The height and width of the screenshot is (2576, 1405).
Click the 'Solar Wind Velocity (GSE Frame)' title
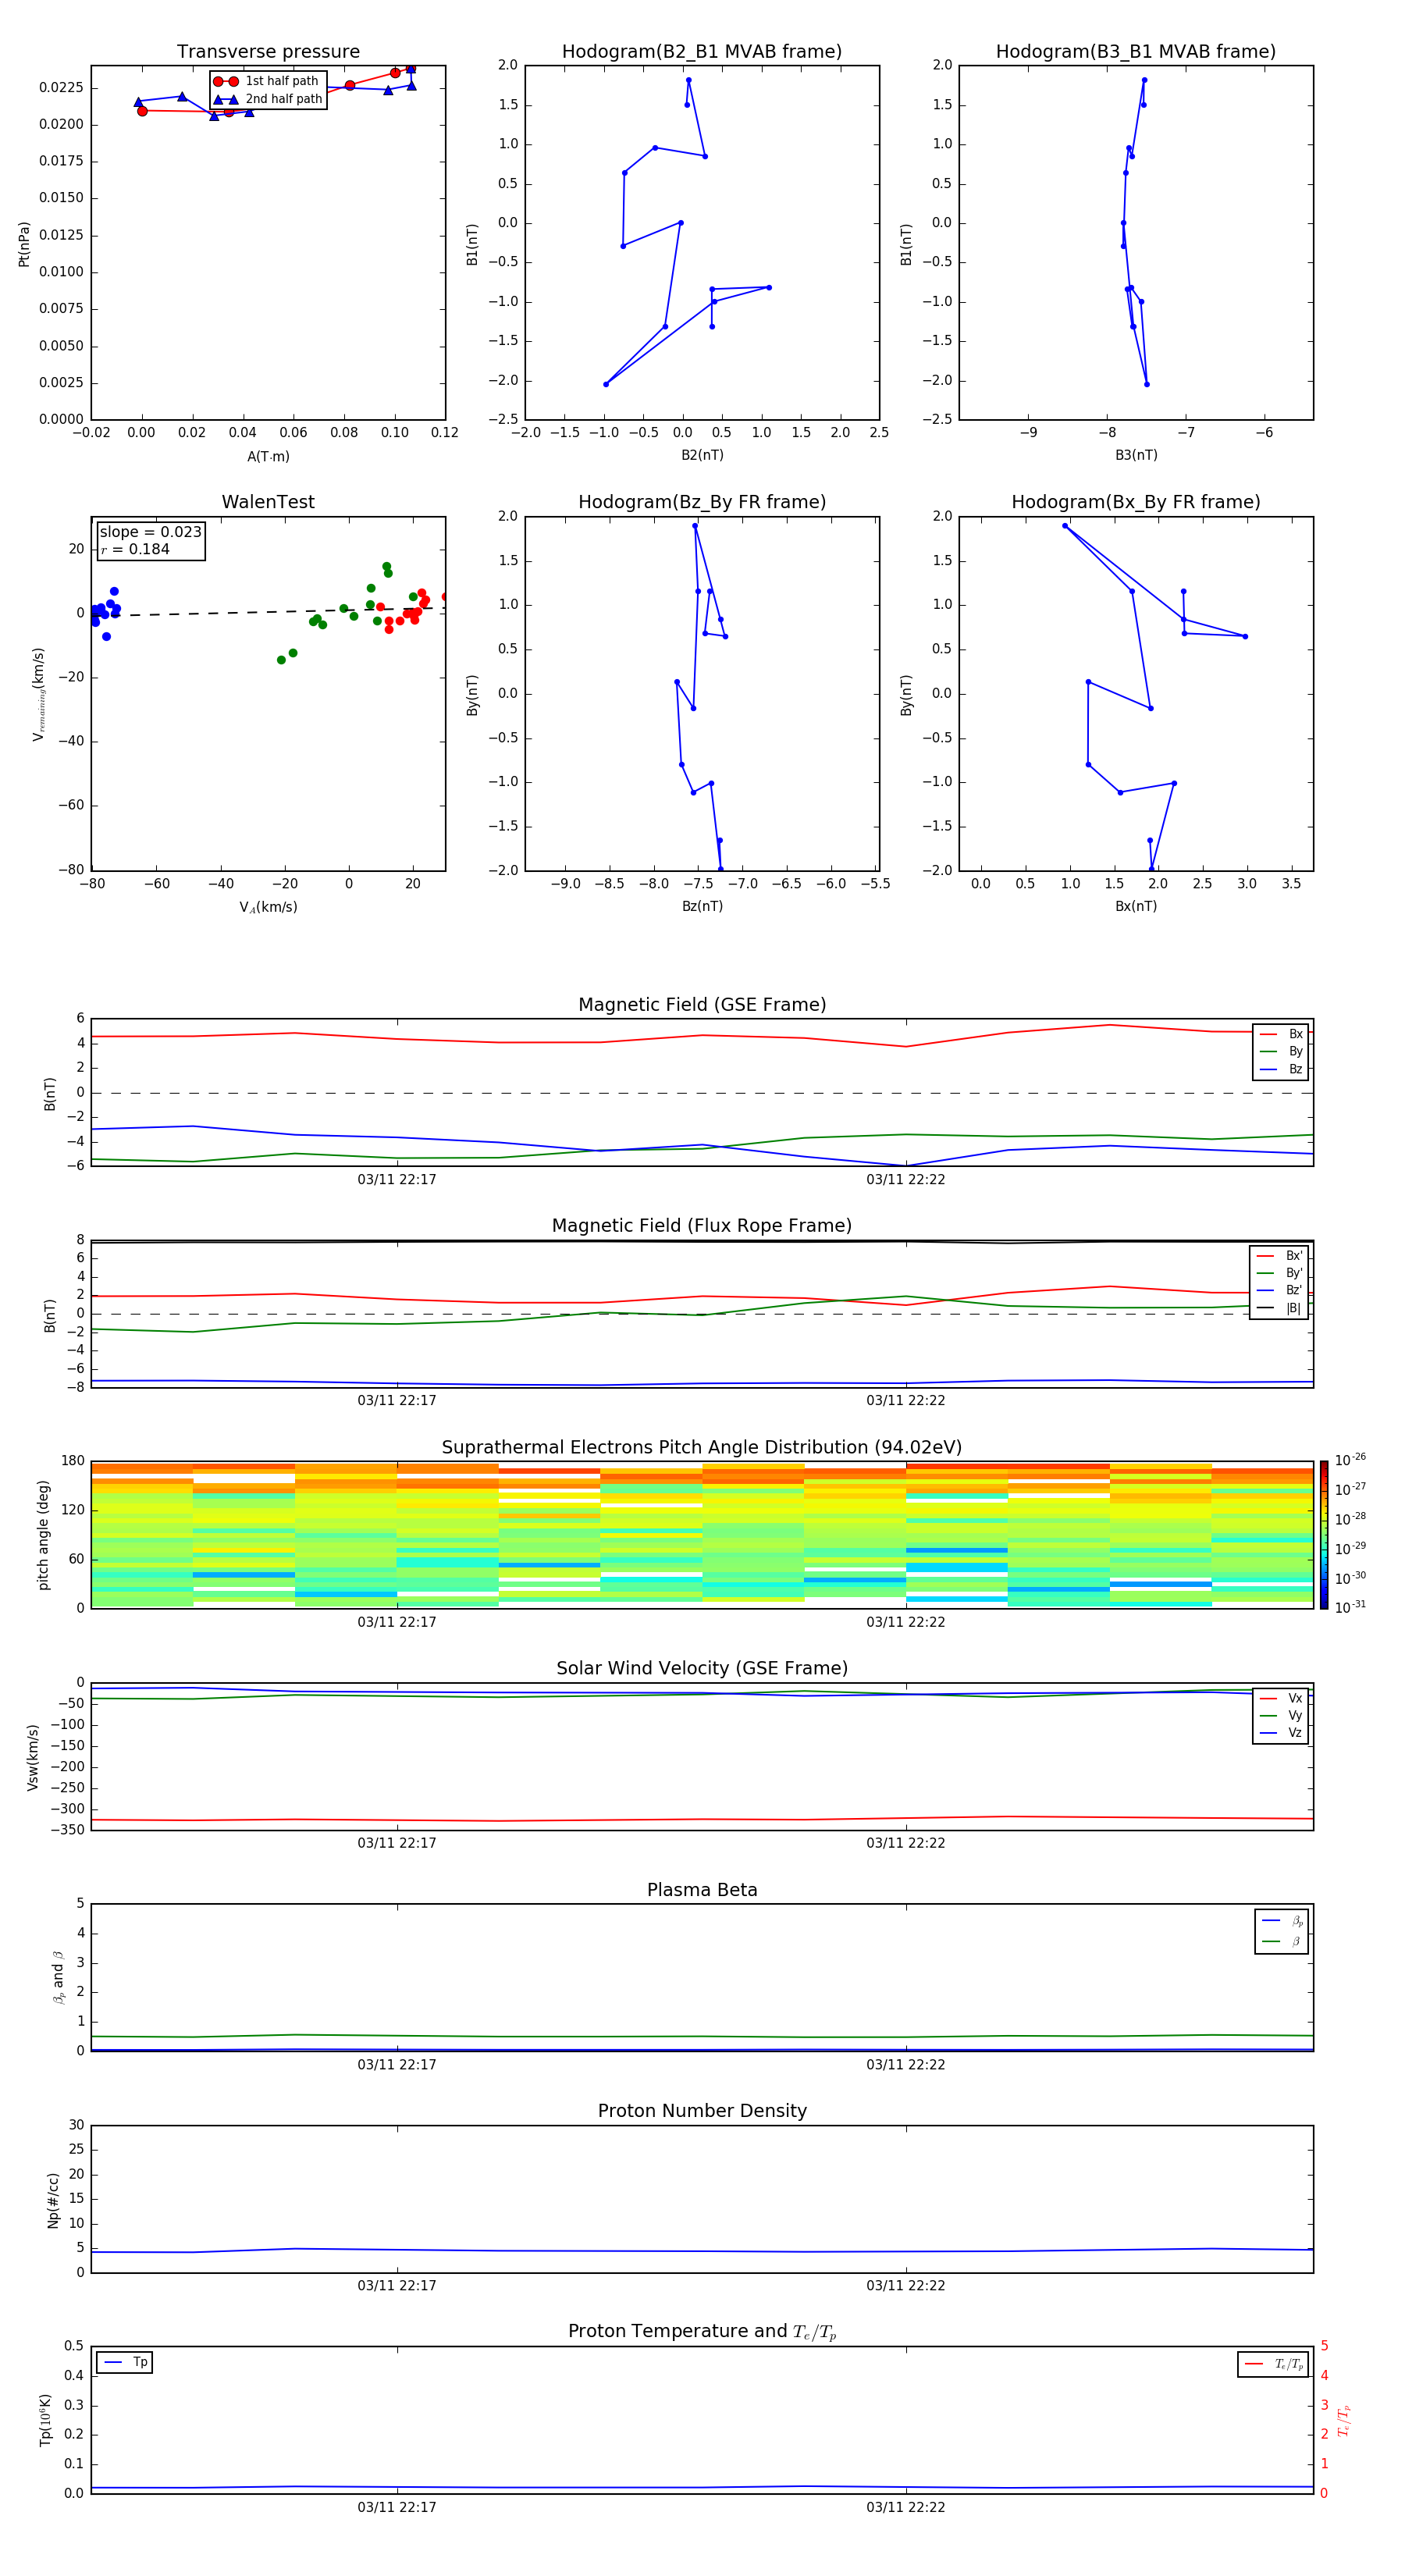(x=702, y=1669)
